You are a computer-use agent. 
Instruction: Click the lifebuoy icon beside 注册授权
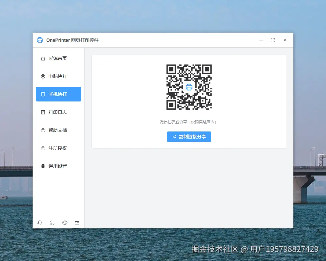pos(43,148)
